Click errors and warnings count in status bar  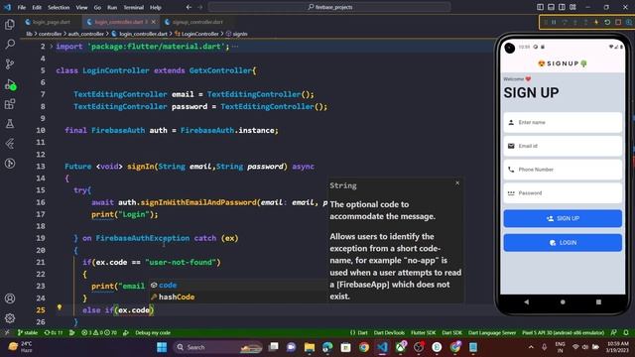tap(99, 333)
